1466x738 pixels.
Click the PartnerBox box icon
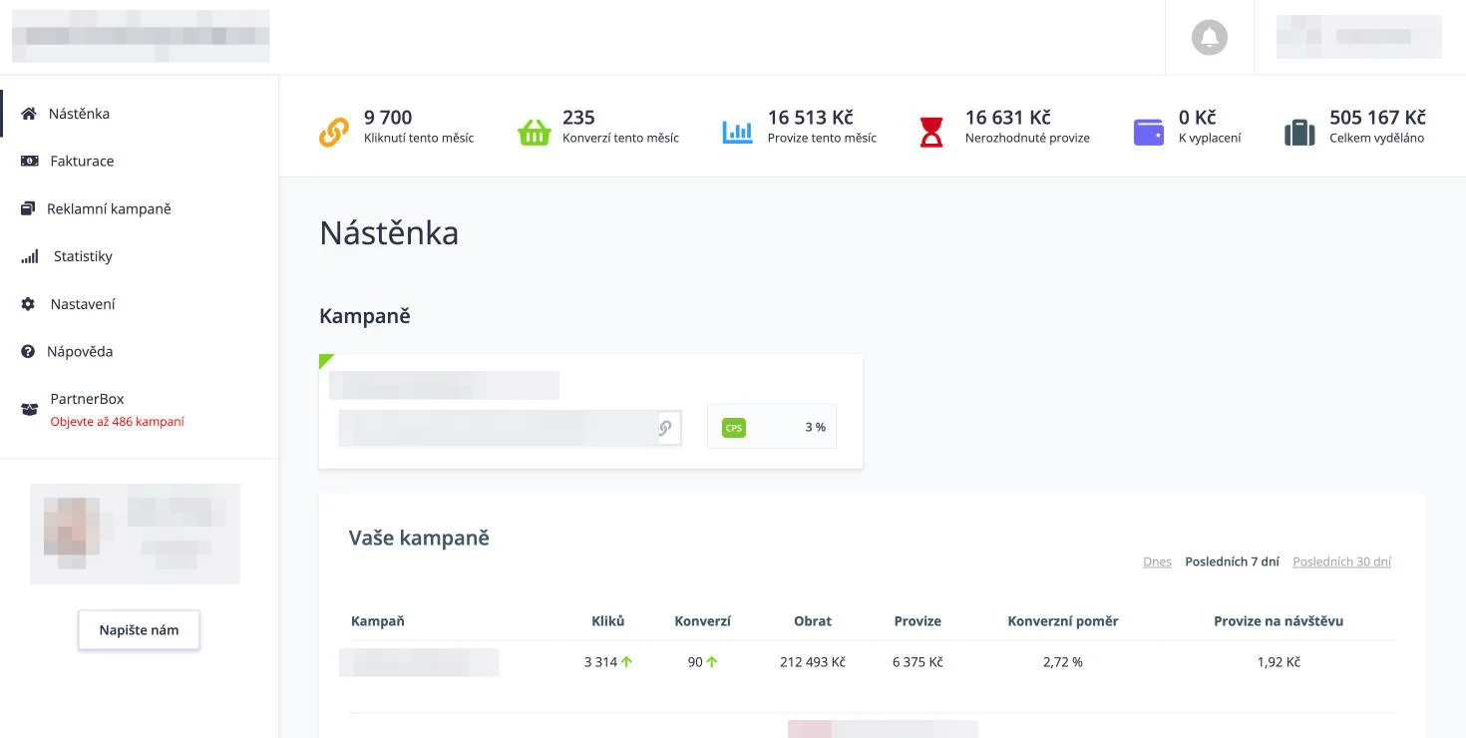pos(29,409)
